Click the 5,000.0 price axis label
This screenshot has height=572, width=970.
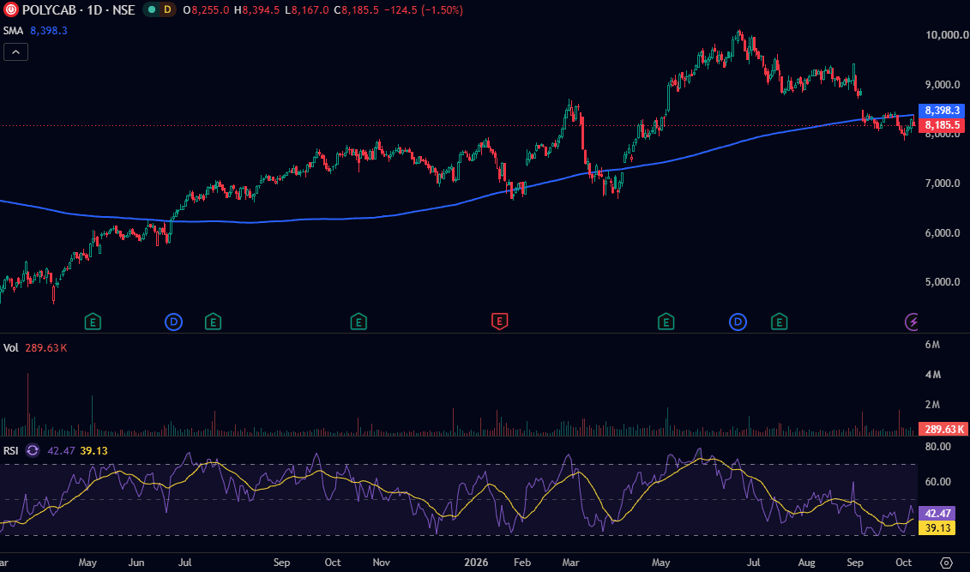click(x=943, y=281)
